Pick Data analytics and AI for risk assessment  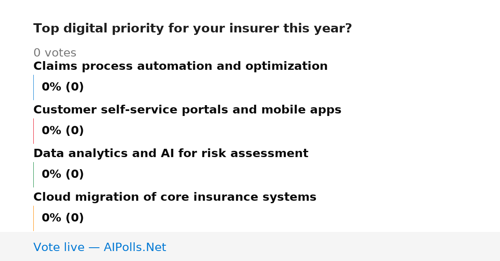[x=171, y=154]
